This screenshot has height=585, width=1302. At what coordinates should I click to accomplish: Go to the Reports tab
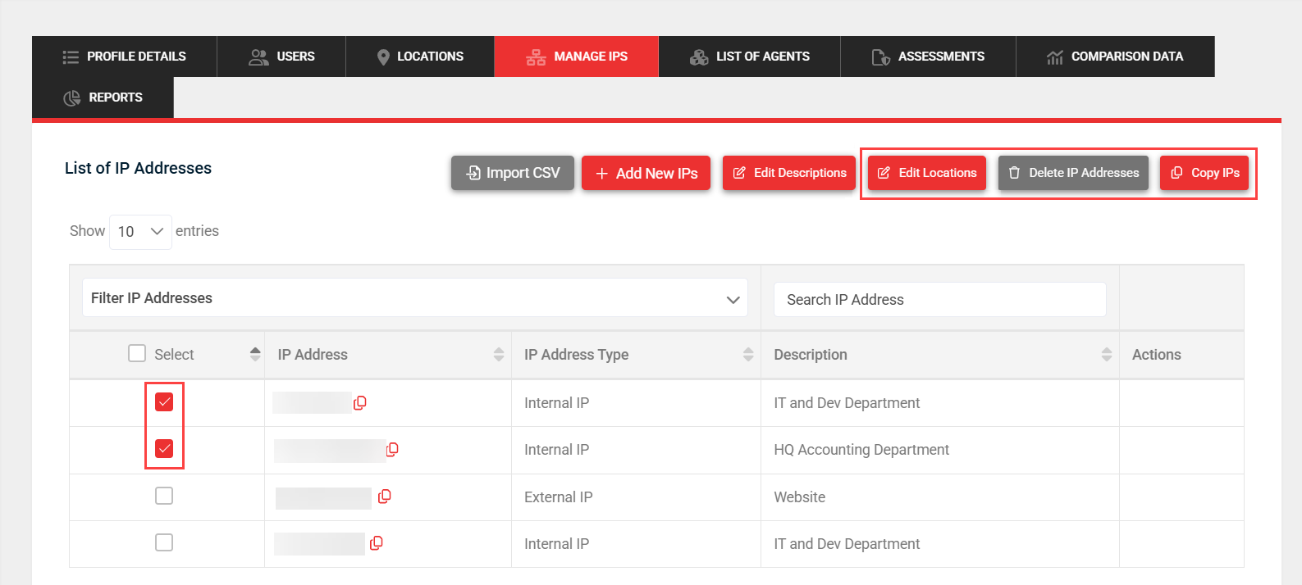point(103,97)
